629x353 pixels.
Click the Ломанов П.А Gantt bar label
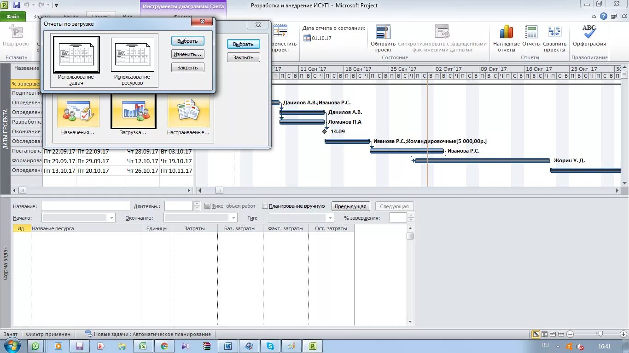click(x=345, y=122)
